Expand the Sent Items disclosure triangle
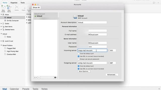 pyautogui.click(x=1, y=26)
